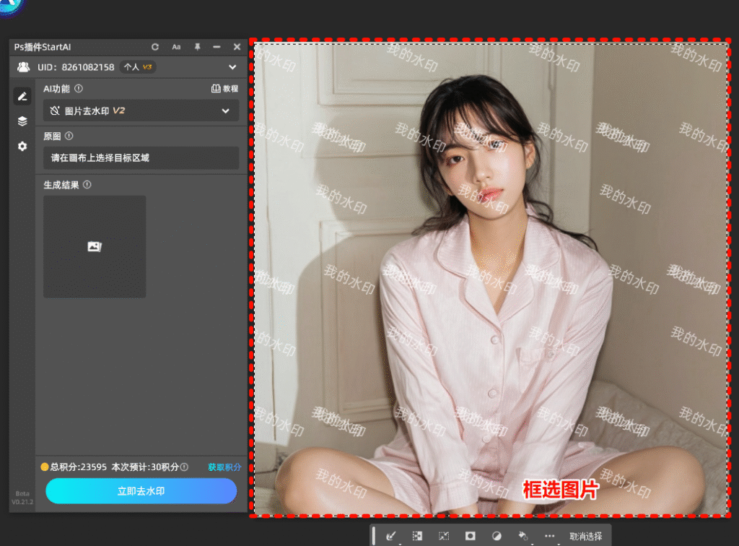
Task: Pin the StartAI plugin panel
Action: point(197,47)
